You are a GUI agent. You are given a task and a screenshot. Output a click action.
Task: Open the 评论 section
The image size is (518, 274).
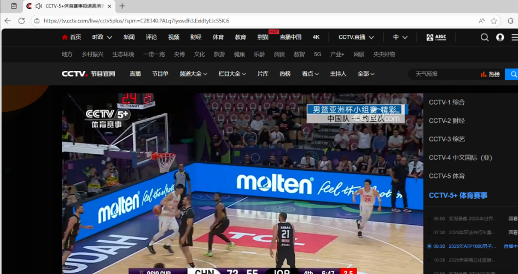[152, 37]
